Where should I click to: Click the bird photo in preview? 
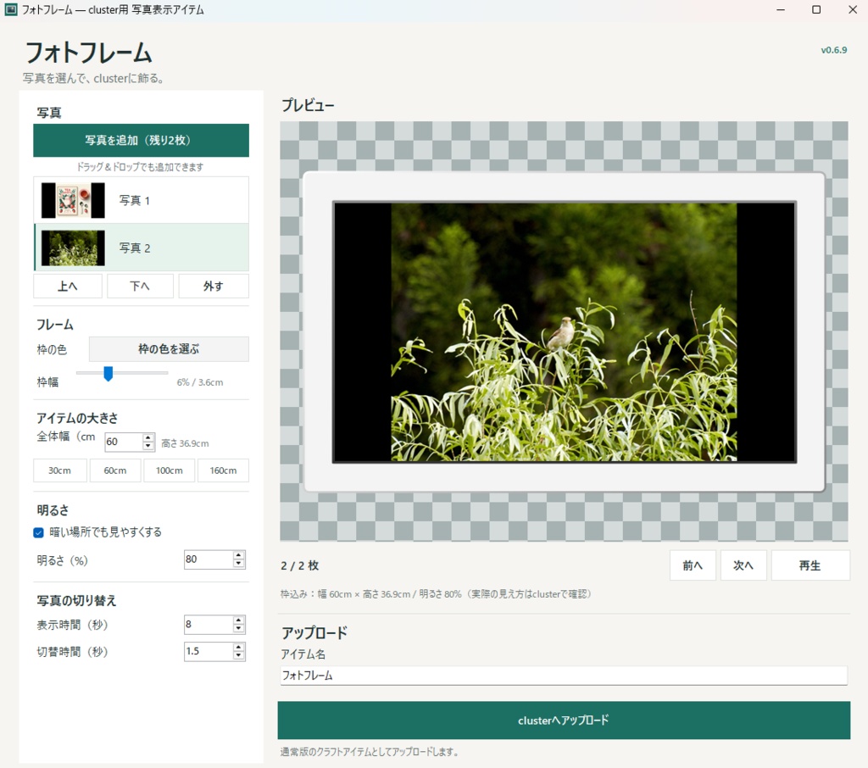(564, 332)
